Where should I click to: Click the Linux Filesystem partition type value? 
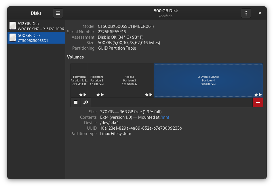[115, 134]
